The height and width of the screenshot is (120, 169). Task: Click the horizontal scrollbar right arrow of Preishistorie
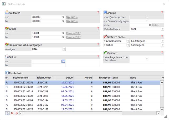(158, 113)
